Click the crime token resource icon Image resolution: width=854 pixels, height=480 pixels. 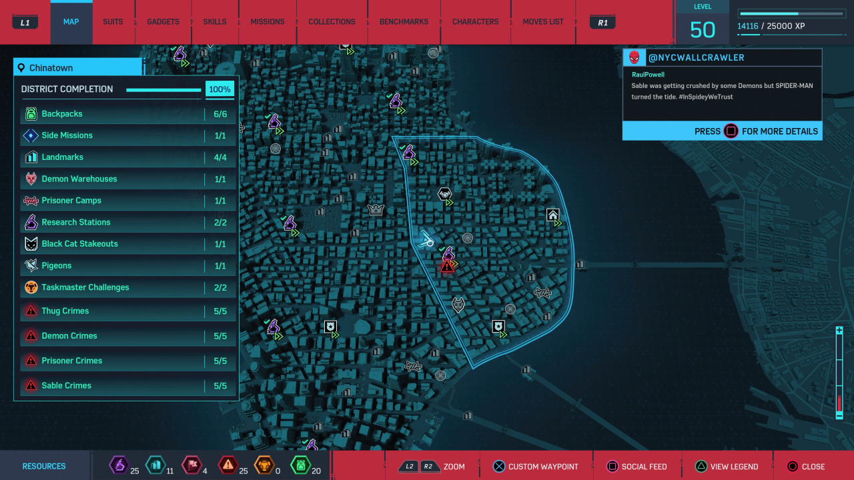[228, 465]
